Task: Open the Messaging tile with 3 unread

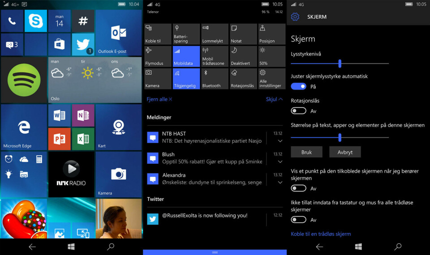Action: click(12, 45)
